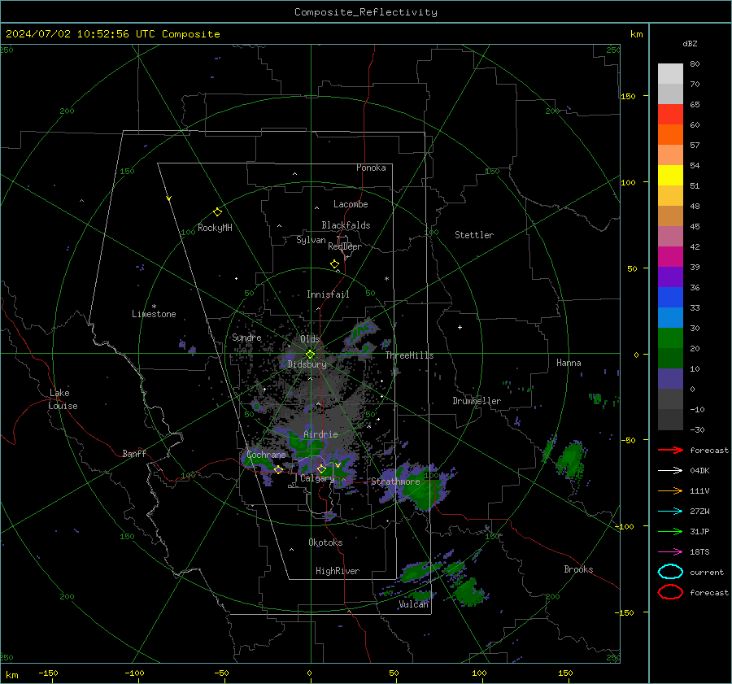Click the Lacombe city label

coord(351,204)
